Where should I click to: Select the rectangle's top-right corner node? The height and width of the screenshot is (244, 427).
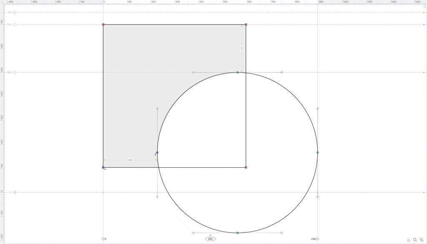(246, 25)
